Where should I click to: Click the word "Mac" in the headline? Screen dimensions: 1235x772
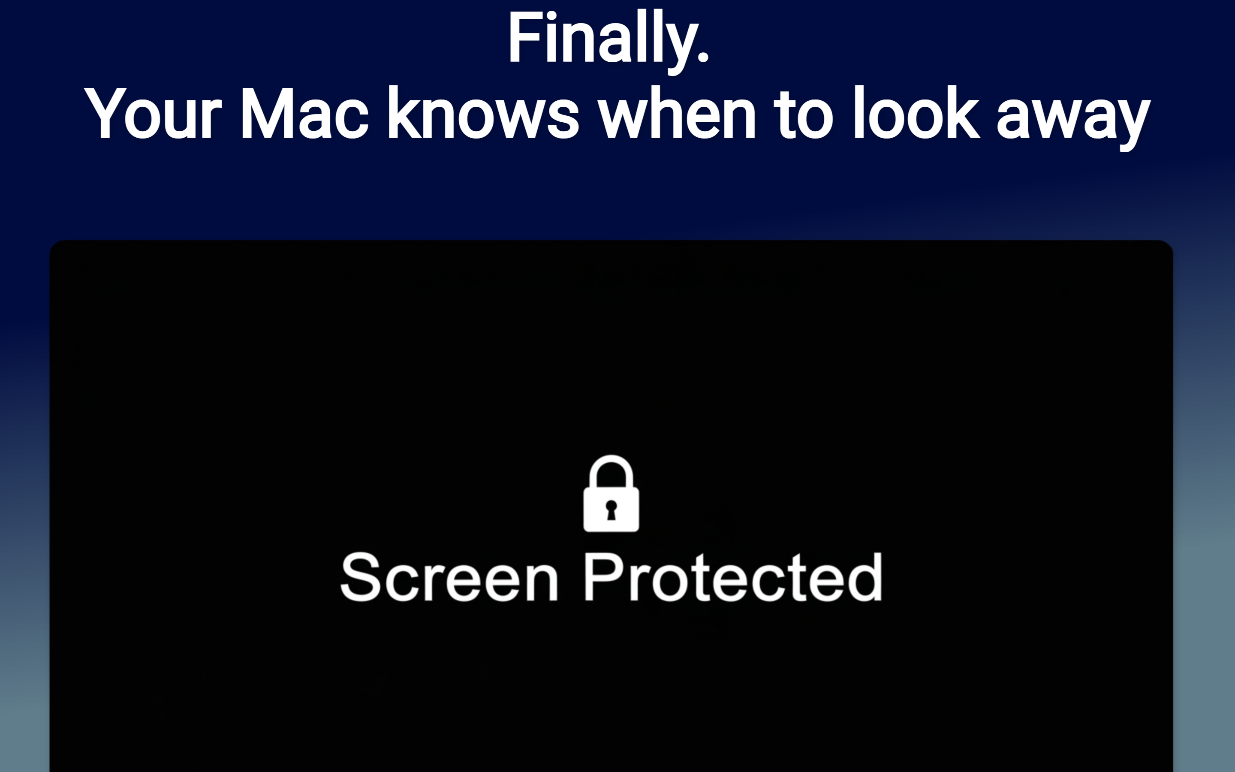304,112
